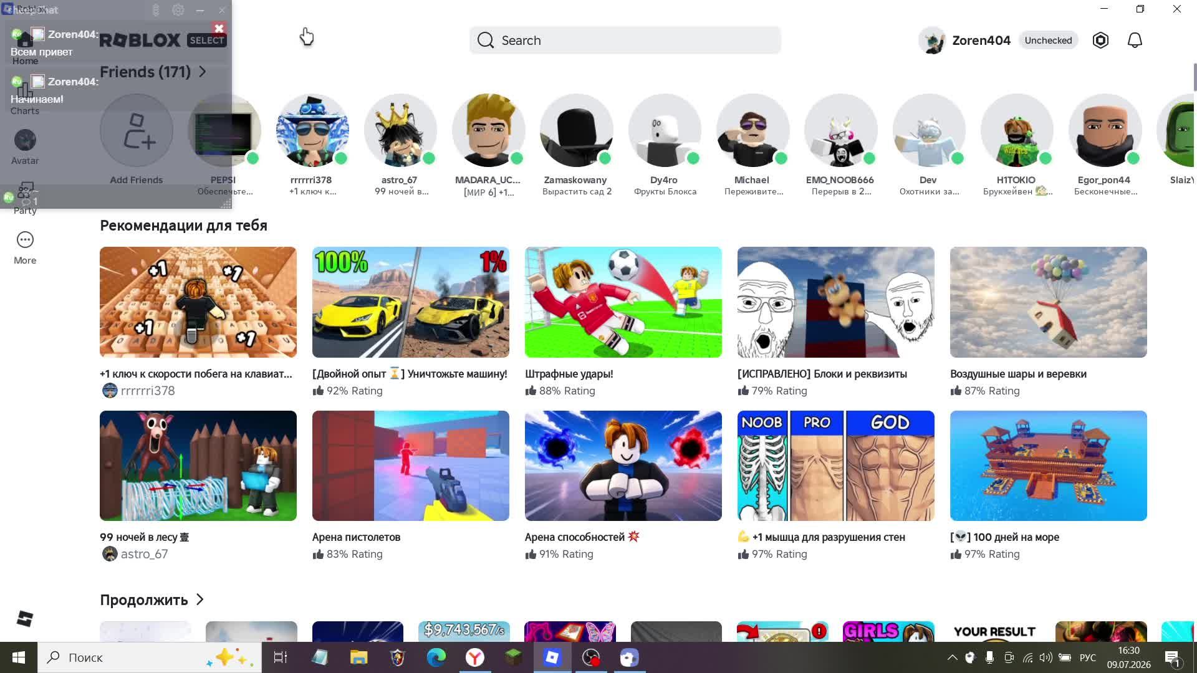
Task: Open chat overlay settings gear
Action: pos(178,10)
